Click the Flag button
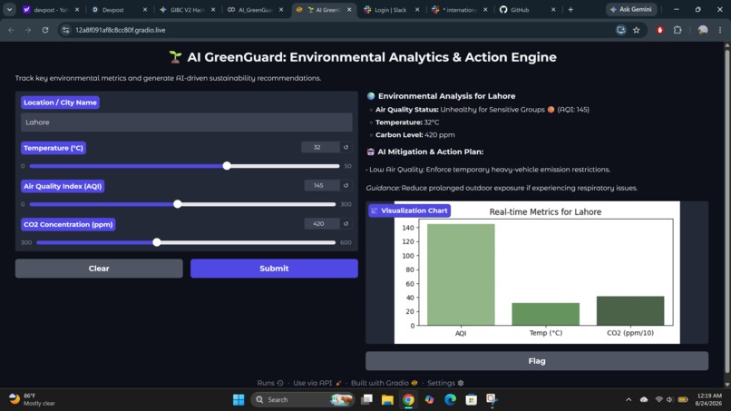 [x=537, y=360]
